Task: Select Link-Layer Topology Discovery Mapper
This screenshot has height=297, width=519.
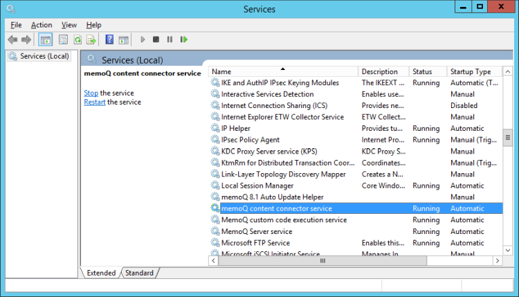Action: [x=356, y=174]
